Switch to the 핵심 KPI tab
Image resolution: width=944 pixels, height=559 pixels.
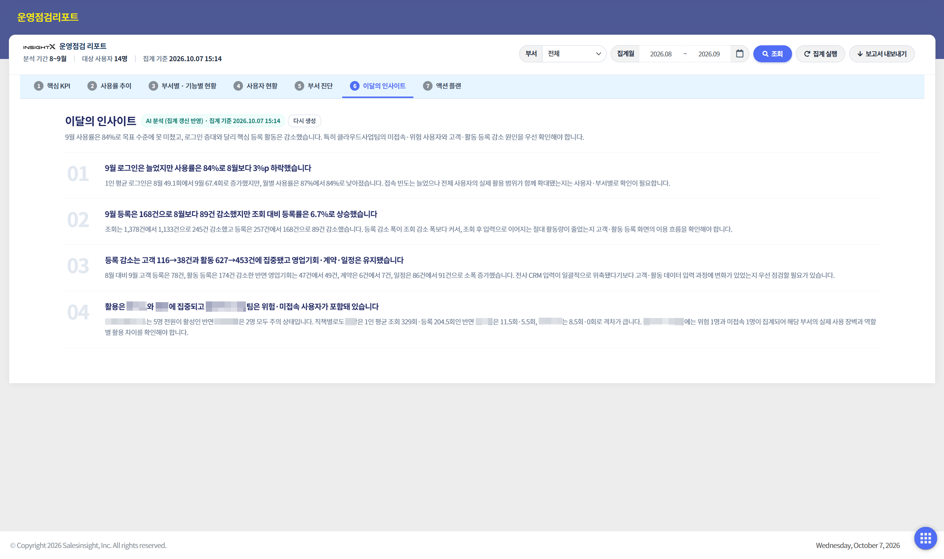click(52, 86)
